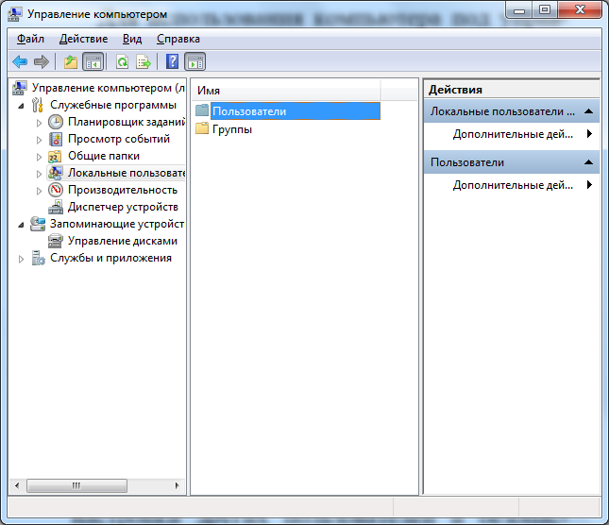Expand the Просмотр событий node

coord(39,140)
